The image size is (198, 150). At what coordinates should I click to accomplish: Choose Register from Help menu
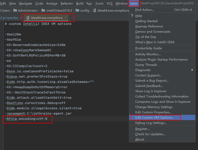pyautogui.click(x=162, y=129)
